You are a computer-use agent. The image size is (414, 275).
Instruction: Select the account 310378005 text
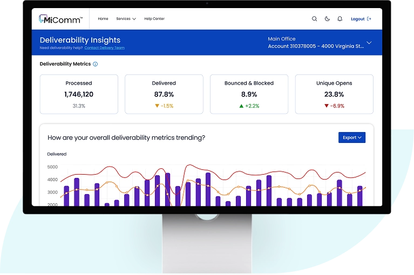pos(316,46)
